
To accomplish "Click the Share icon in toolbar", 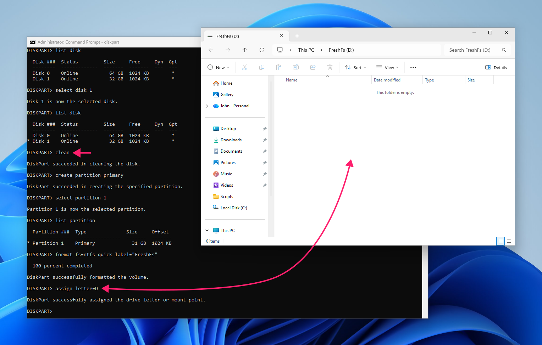I will click(313, 67).
